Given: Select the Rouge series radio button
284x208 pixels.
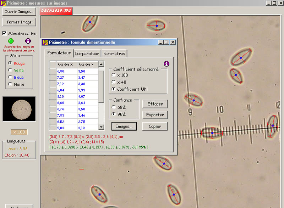Looking at the screenshot, I should [10, 63].
